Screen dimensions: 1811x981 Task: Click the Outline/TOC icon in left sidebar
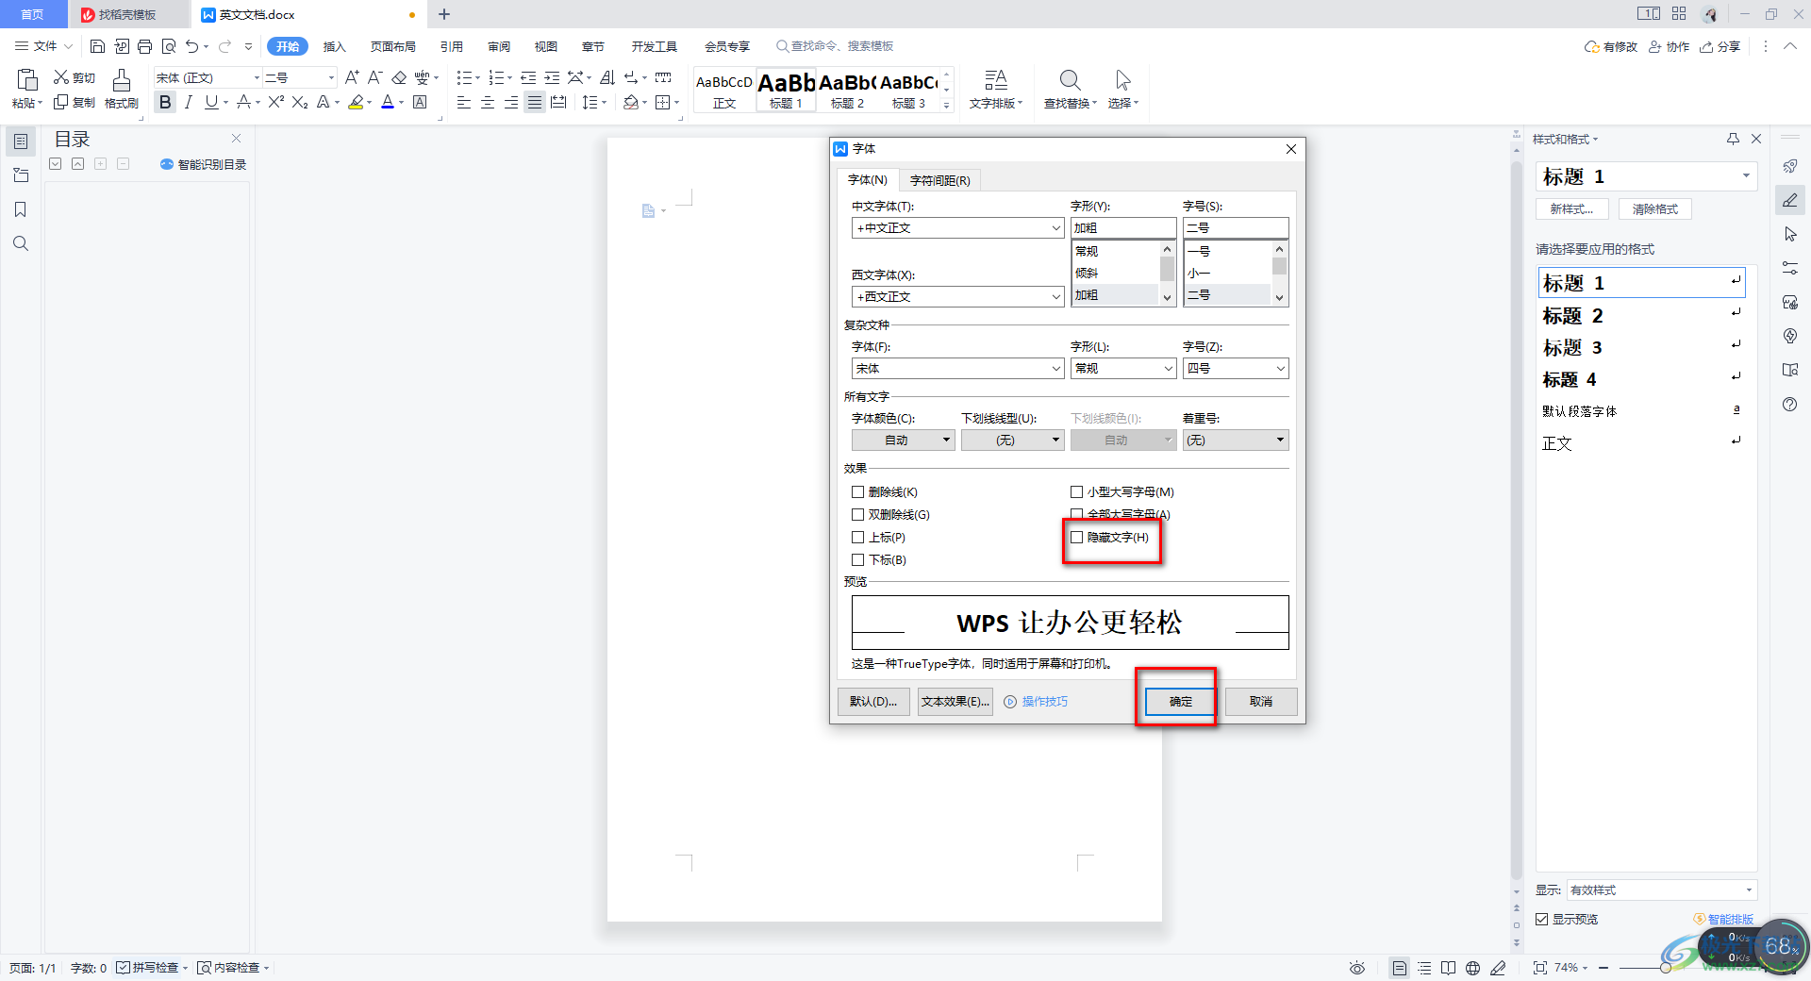pos(20,141)
